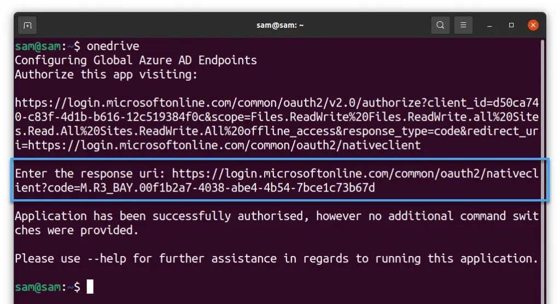Click the code=M.R3_BAY response code text
Viewport: 560px width, 304px height.
tap(211, 188)
